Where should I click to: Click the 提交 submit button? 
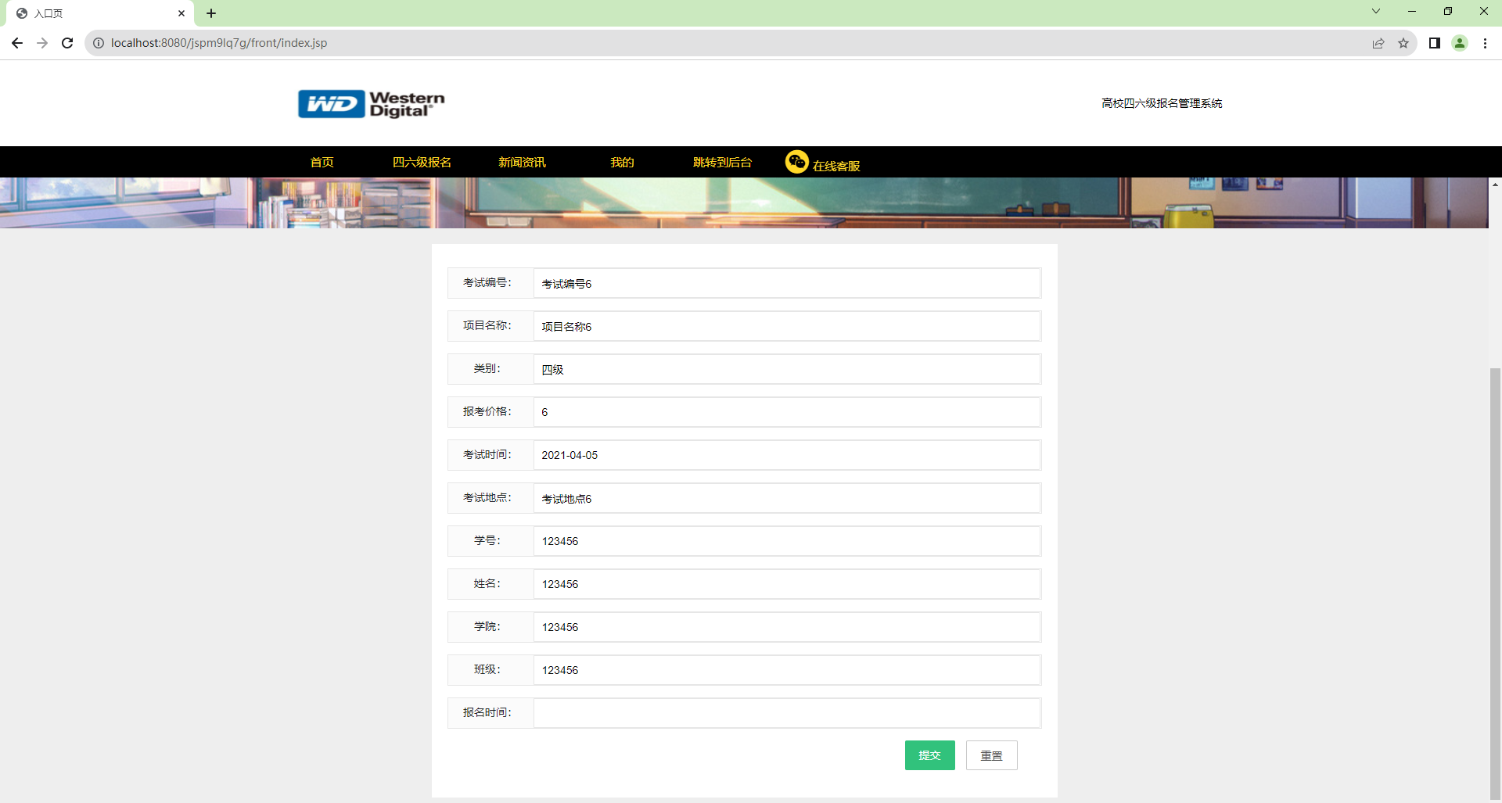click(x=929, y=755)
